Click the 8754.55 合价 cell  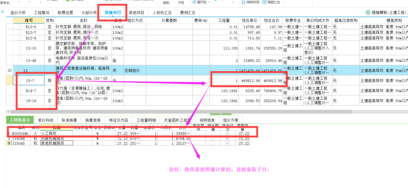click(183, 138)
